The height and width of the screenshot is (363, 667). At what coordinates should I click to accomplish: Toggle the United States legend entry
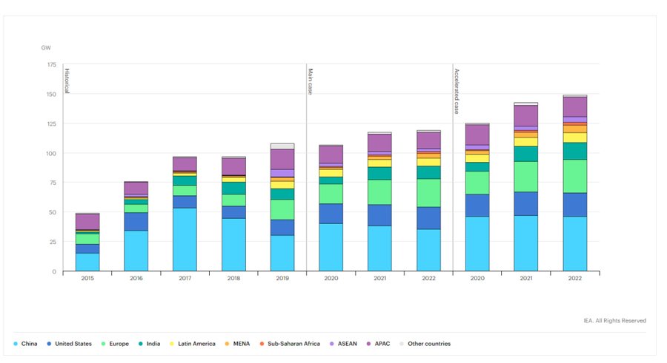[70, 344]
